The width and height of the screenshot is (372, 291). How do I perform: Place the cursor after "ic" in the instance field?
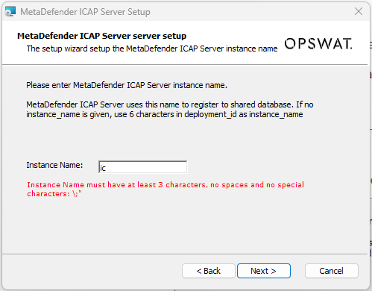coord(107,168)
